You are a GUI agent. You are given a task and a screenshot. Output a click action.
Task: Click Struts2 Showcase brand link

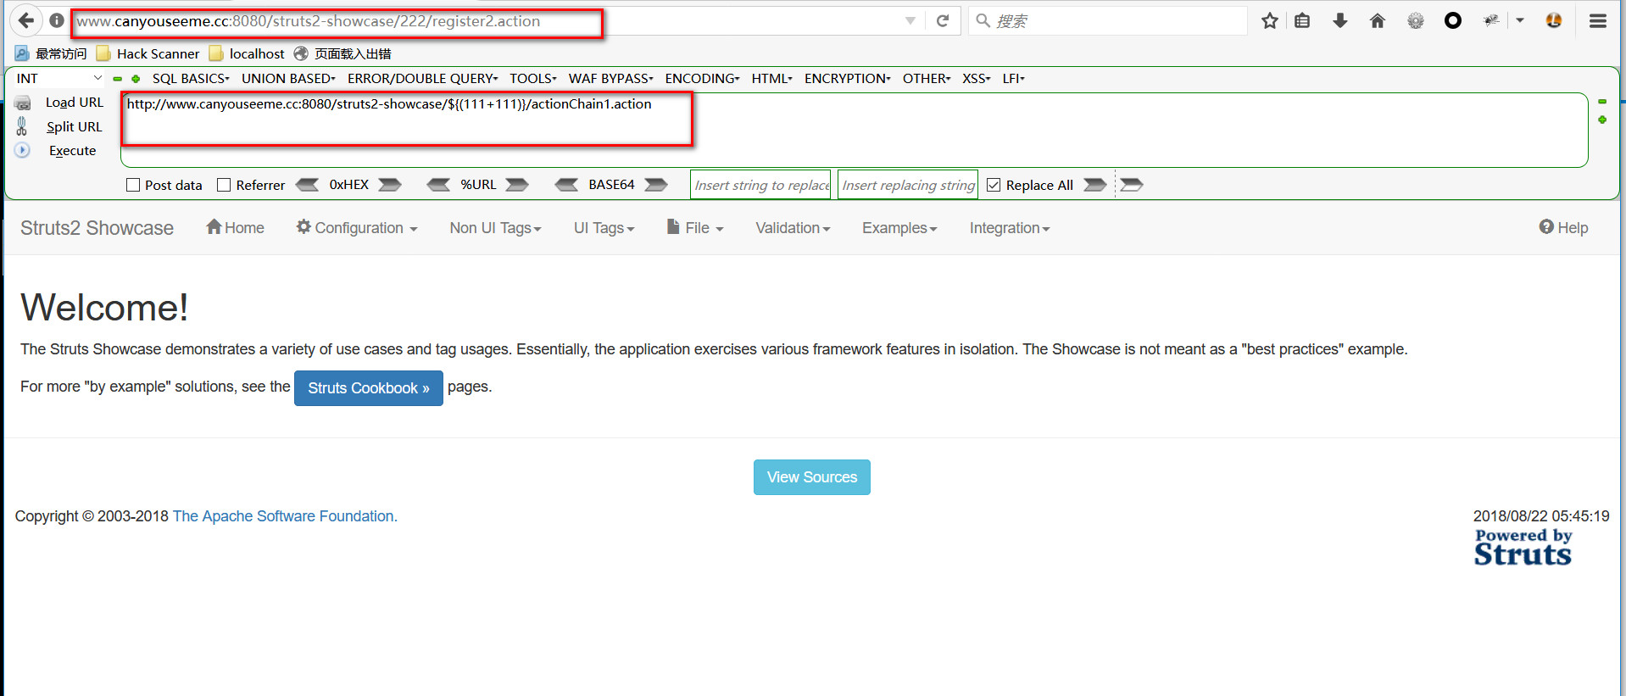click(97, 228)
